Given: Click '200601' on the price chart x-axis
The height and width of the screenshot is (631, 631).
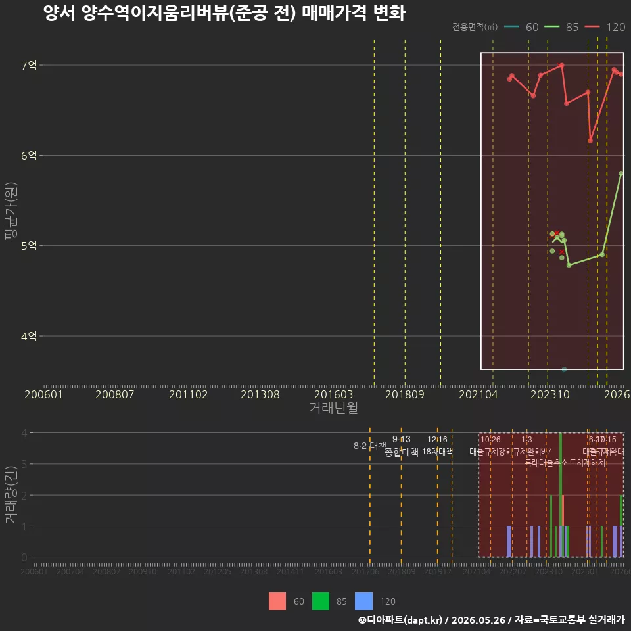Looking at the screenshot, I should [43, 394].
